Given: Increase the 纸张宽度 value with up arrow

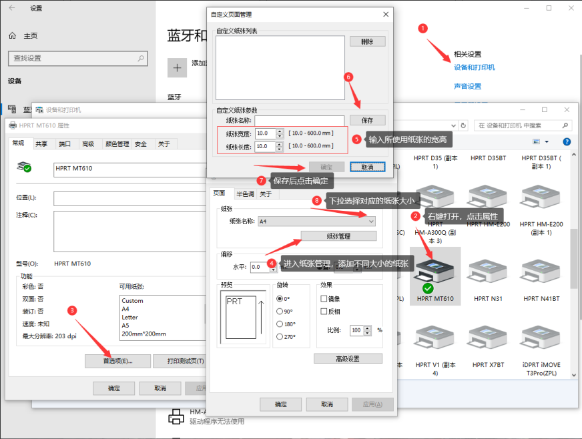Looking at the screenshot, I should coord(280,131).
